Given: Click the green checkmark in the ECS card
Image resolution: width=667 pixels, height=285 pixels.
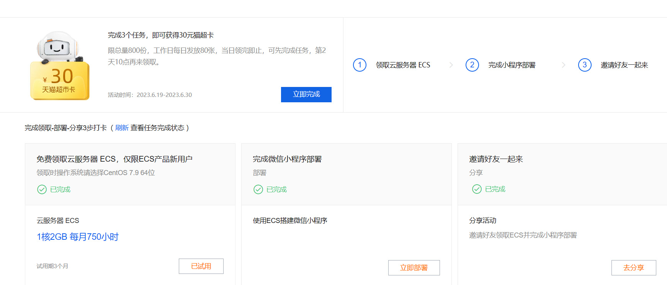Looking at the screenshot, I should coord(42,189).
